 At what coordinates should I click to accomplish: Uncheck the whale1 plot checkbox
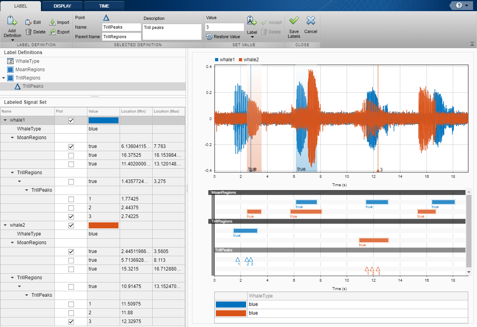[71, 121]
